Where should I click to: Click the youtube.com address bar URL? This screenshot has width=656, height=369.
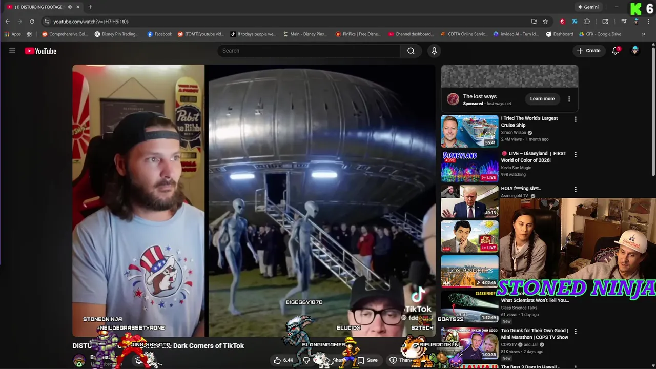pyautogui.click(x=91, y=22)
